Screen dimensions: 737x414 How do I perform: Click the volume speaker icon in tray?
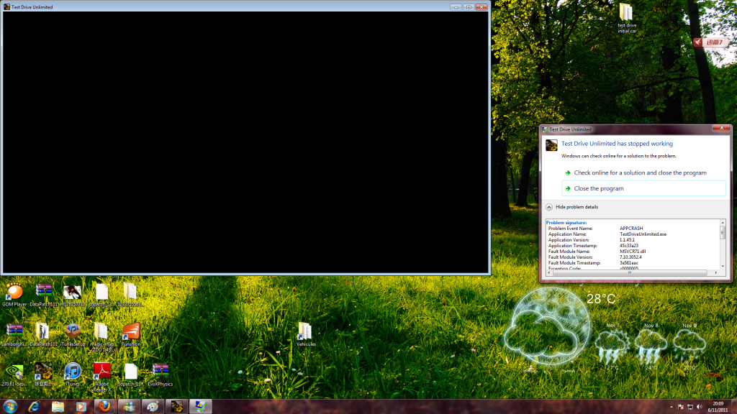tap(700, 406)
